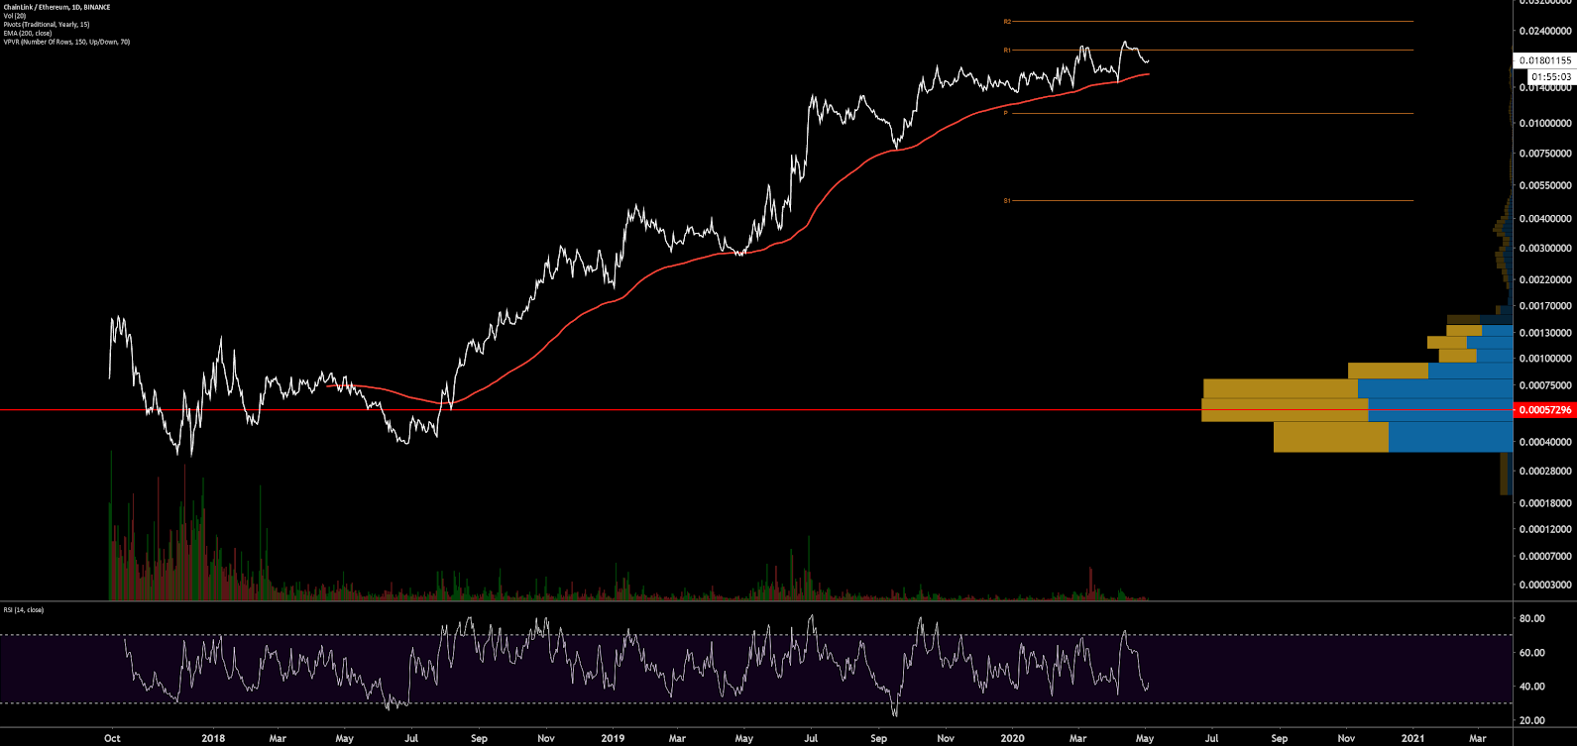This screenshot has height=746, width=1577.
Task: Click the 0.00300000 price axis label
Action: 1544,248
